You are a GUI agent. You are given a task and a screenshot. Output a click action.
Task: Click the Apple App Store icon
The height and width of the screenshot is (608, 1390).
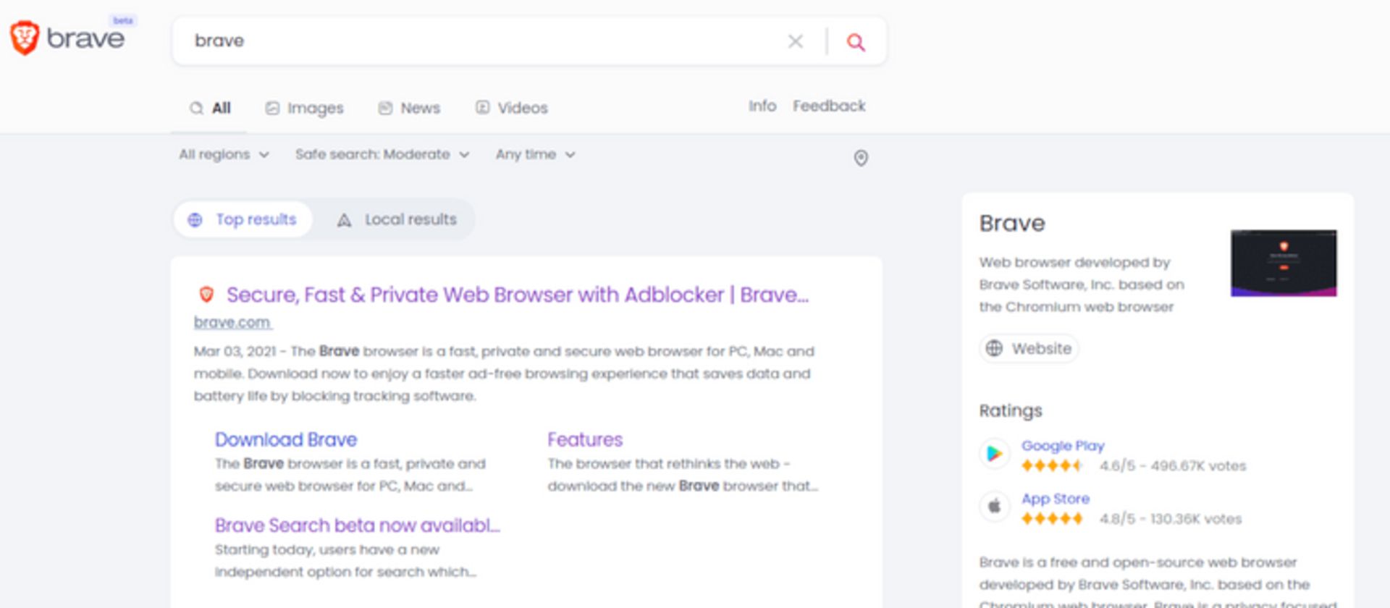click(995, 507)
